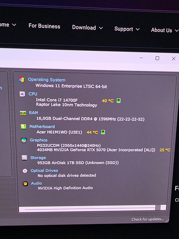Click NVIDIA GeForce RTX 5070 text
The height and width of the screenshot is (239, 179).
pos(96,150)
